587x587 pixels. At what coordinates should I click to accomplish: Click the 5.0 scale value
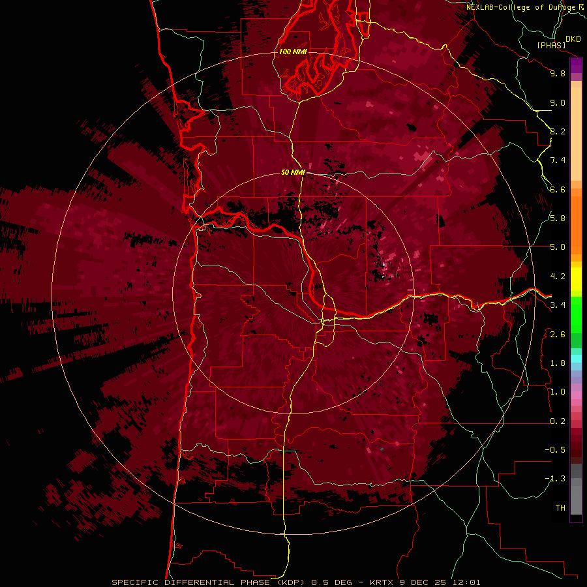[x=558, y=247]
